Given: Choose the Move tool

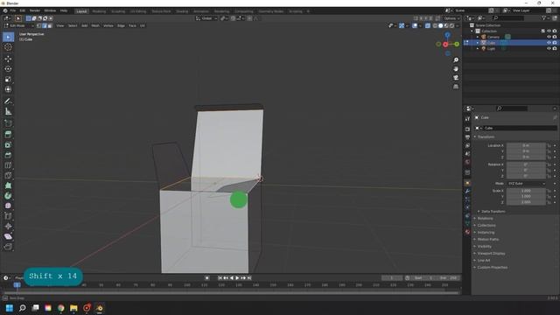Looking at the screenshot, I should click(8, 59).
